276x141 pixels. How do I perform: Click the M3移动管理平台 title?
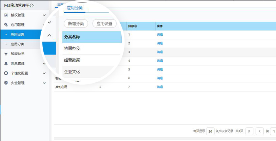19,6
